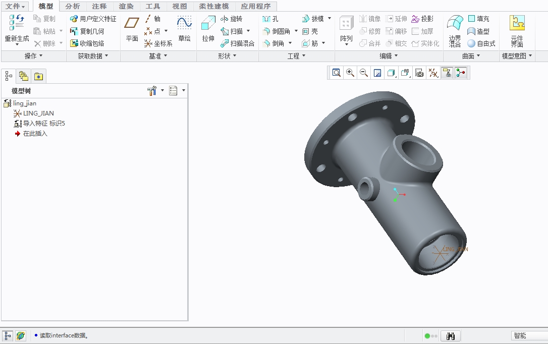Screen dimensions: 548x344
Task: Switch to the 渲染 tab
Action: pyautogui.click(x=126, y=6)
